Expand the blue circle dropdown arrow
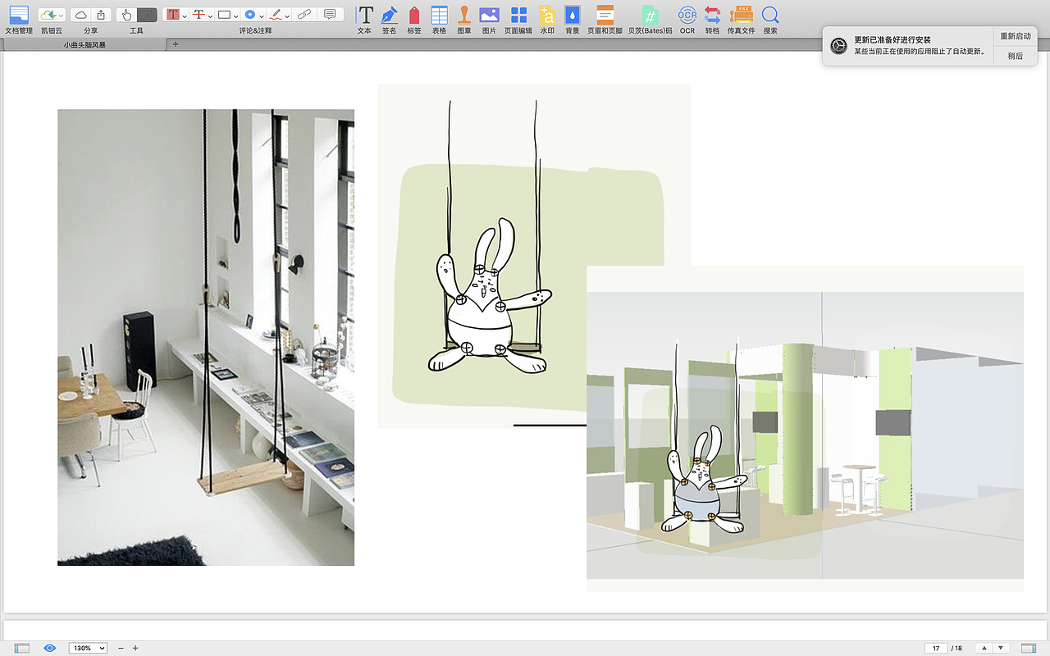Image resolution: width=1050 pixels, height=656 pixels. pos(262,16)
